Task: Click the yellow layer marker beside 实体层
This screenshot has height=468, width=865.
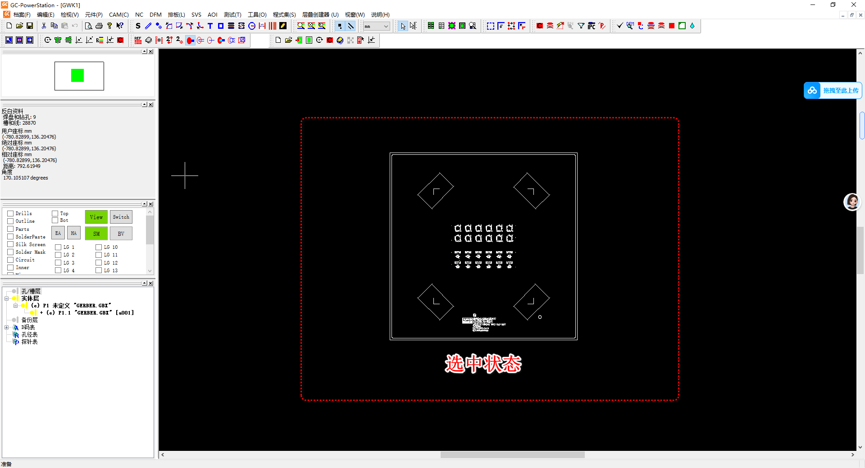Action: point(15,298)
